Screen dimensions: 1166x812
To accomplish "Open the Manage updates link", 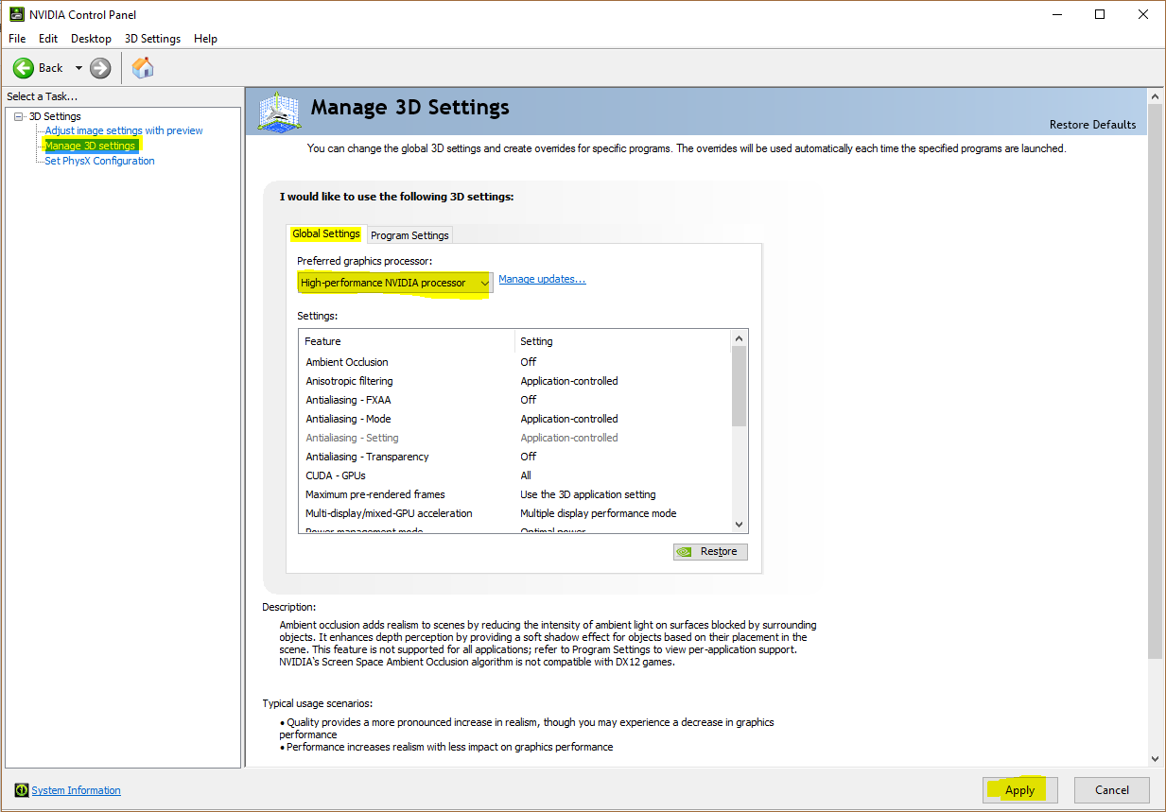I will click(x=542, y=279).
